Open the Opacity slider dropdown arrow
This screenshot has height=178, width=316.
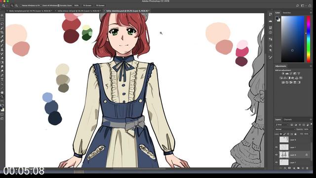point(311,130)
